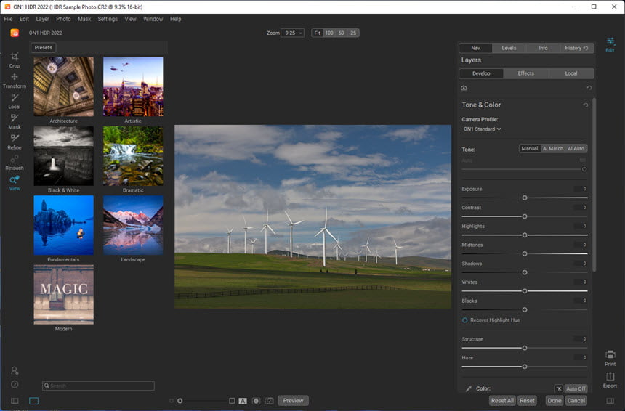Set zoom to 25
This screenshot has height=411, width=625.
point(353,33)
